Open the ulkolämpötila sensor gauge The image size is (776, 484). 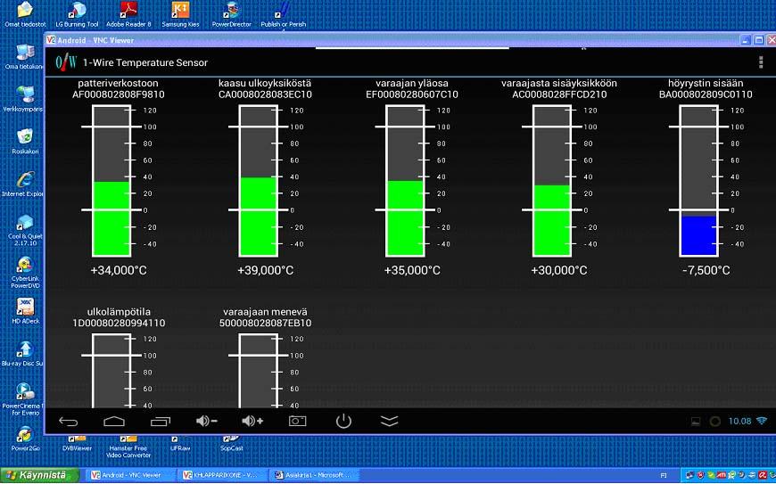click(111, 372)
